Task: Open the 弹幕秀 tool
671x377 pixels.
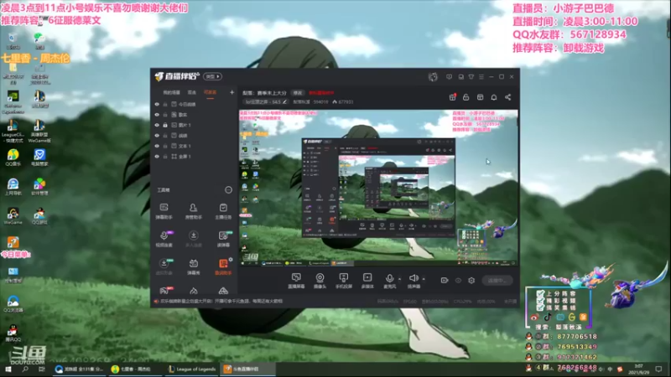Action: click(194, 266)
